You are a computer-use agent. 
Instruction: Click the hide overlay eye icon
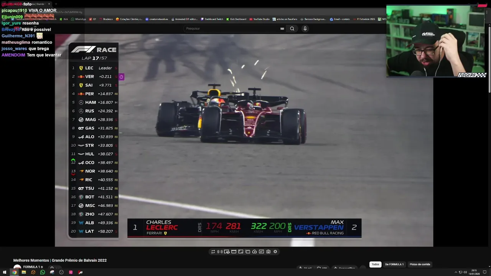227,251
